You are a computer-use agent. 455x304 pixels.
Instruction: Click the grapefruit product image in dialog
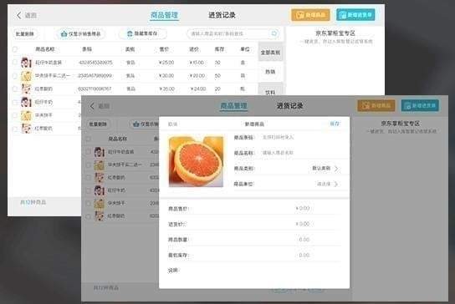[x=197, y=161]
